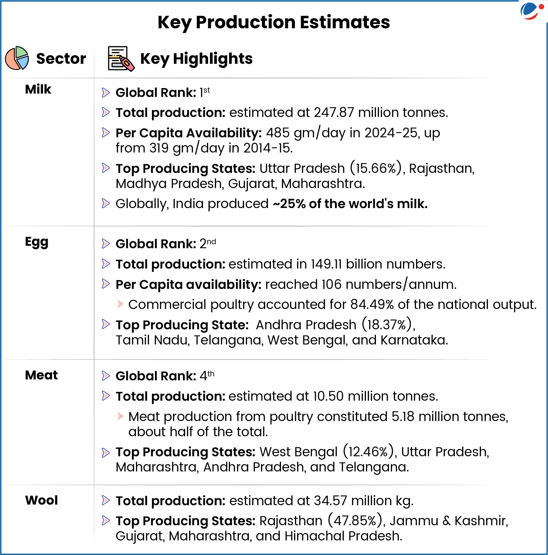Click the document highlighter icon beside Key Highlights

click(x=121, y=59)
